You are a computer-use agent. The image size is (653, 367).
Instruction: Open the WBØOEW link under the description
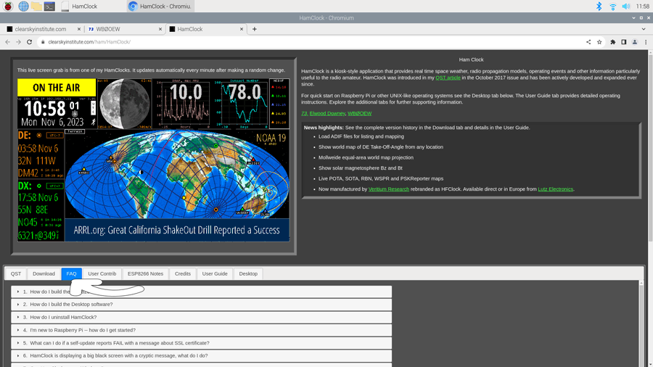[x=359, y=113]
